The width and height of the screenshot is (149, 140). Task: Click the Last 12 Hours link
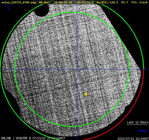point(138,122)
